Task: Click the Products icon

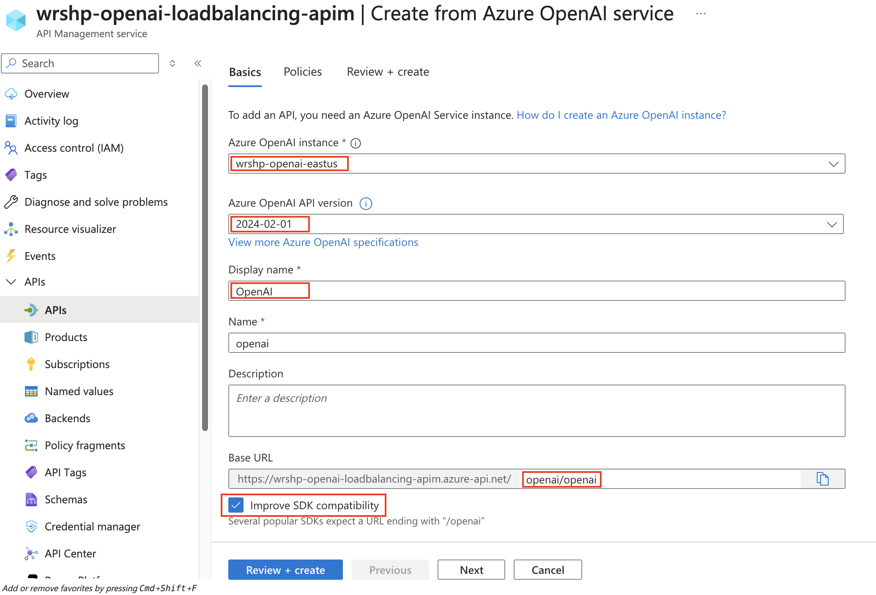Action: 31,337
